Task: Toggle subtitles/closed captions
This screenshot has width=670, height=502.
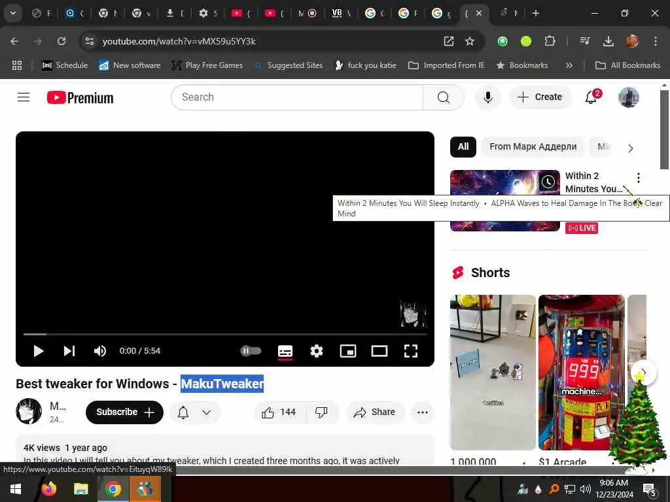Action: pyautogui.click(x=285, y=351)
